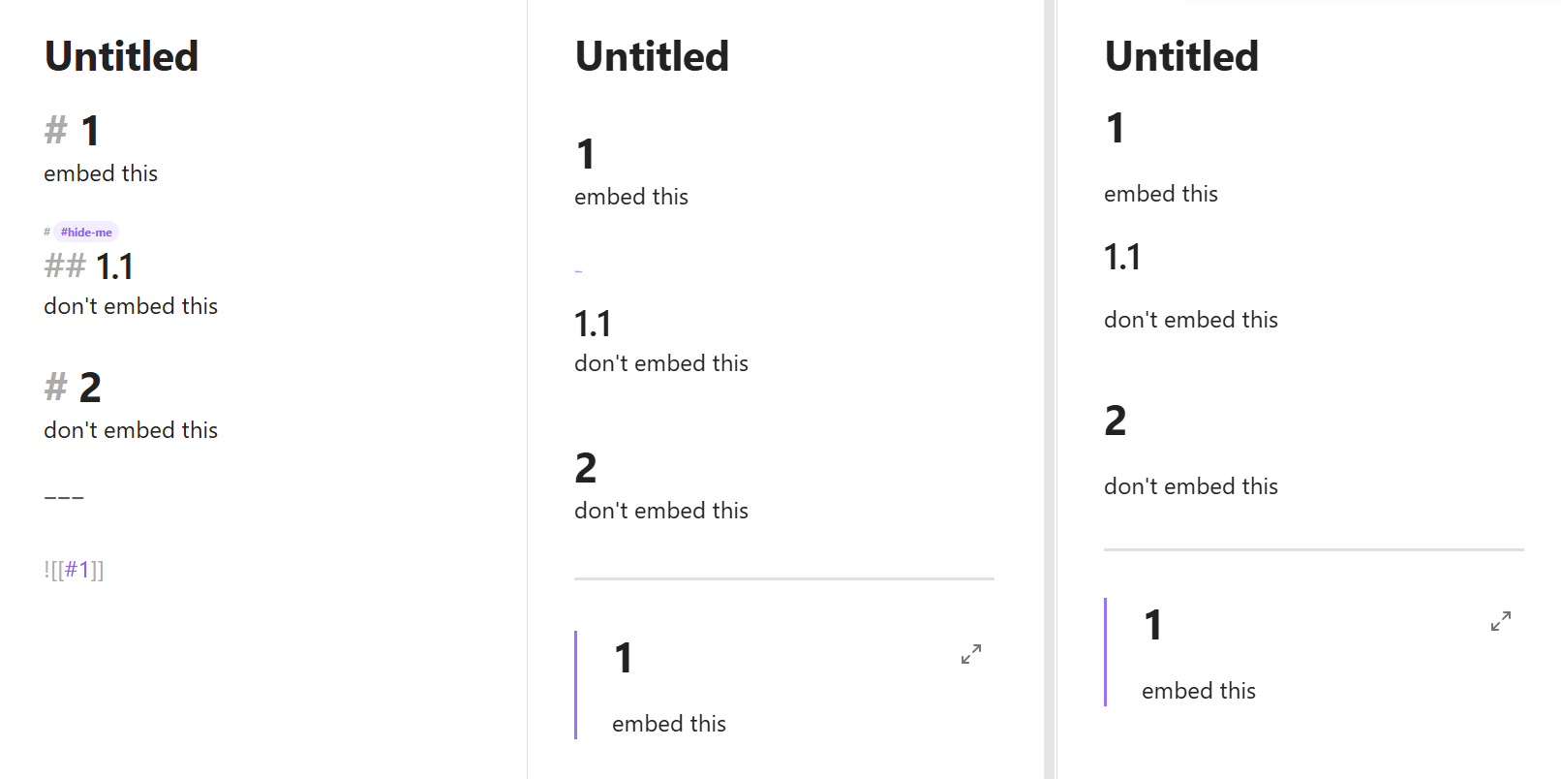Open embedded note link in right pane
Screen dimensions: 1561x779
[1501, 621]
